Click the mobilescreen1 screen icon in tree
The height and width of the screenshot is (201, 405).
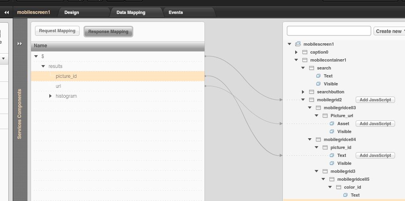[x=298, y=44]
